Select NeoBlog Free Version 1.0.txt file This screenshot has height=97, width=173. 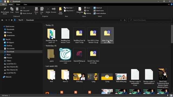point(65,36)
